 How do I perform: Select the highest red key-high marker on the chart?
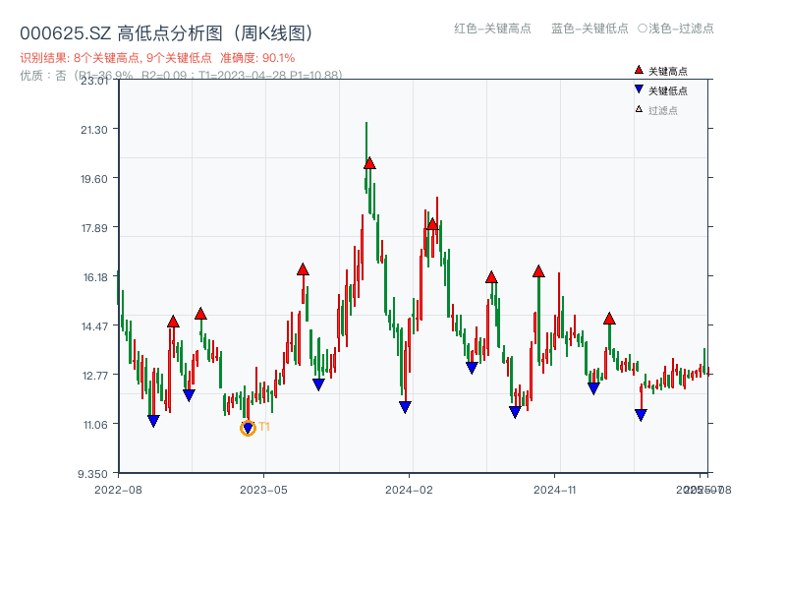(368, 164)
